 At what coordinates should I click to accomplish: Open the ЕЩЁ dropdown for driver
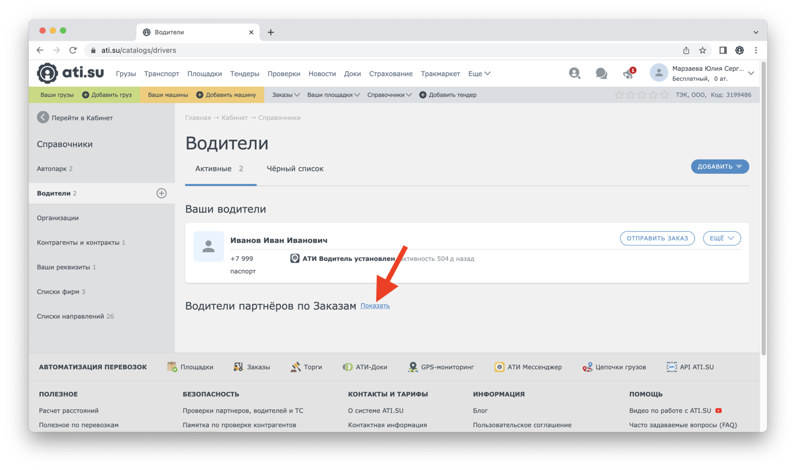[722, 238]
